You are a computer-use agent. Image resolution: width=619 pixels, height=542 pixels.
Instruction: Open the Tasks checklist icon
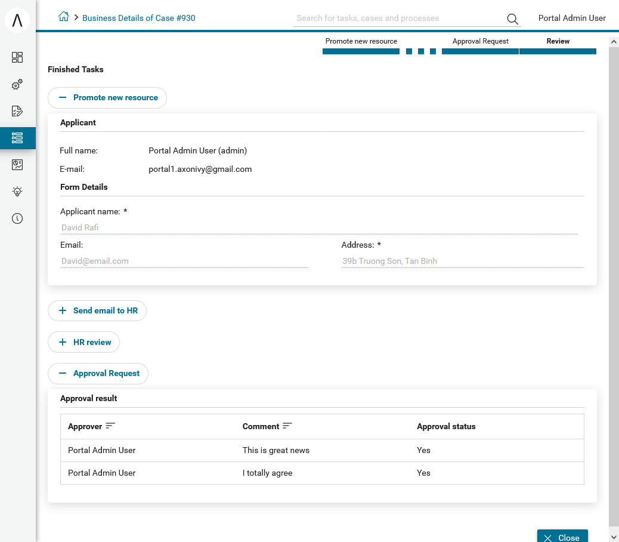pyautogui.click(x=17, y=111)
